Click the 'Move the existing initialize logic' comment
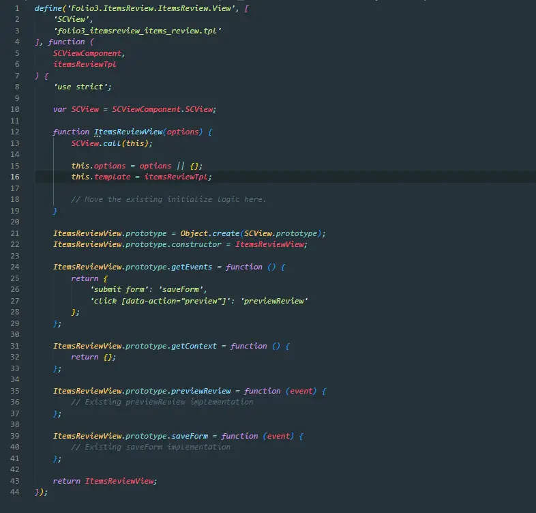536x513 pixels. coord(168,199)
